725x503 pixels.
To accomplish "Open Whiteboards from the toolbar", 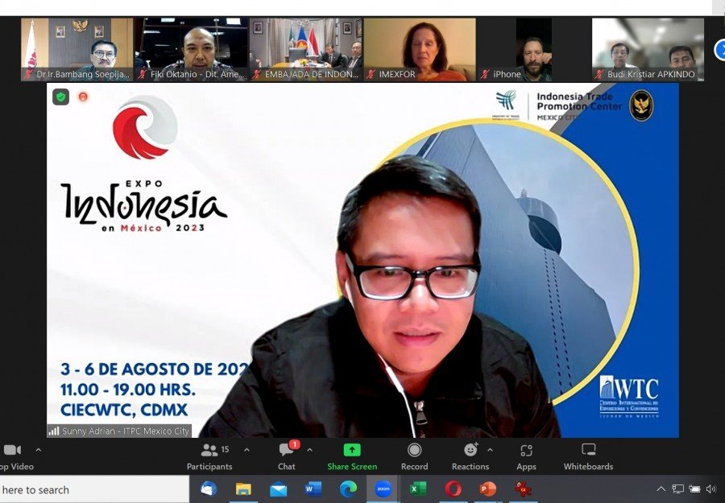I will pos(588,451).
